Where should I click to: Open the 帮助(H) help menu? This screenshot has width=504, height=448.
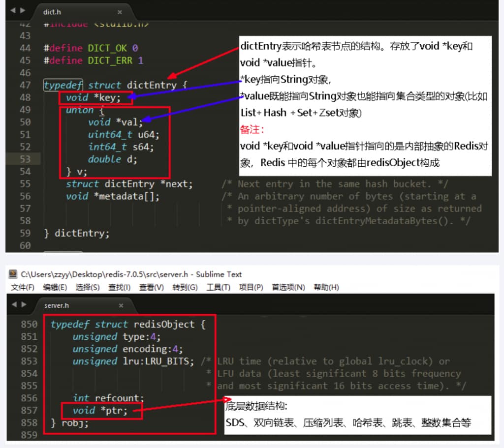[326, 287]
